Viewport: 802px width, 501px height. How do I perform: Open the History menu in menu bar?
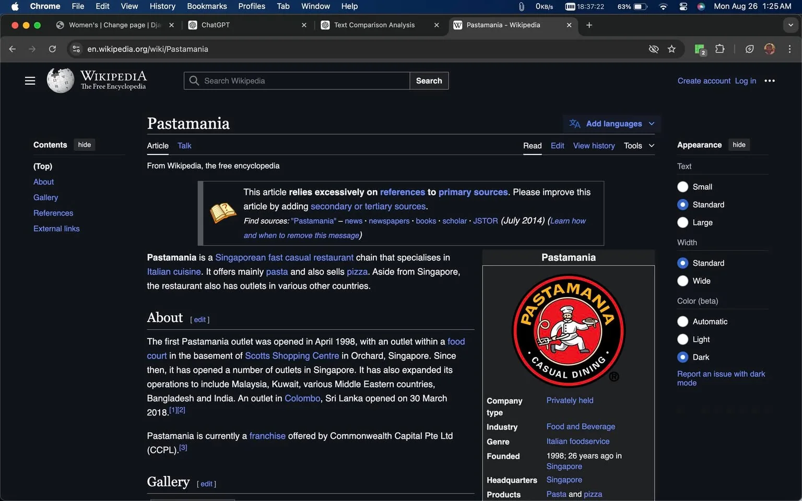(x=162, y=6)
